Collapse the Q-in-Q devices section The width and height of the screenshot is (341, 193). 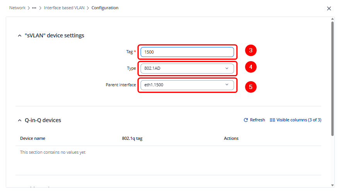(20, 121)
